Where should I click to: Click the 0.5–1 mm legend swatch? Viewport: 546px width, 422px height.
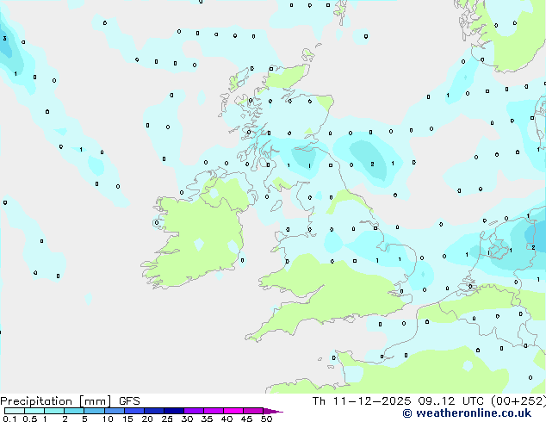34,411
